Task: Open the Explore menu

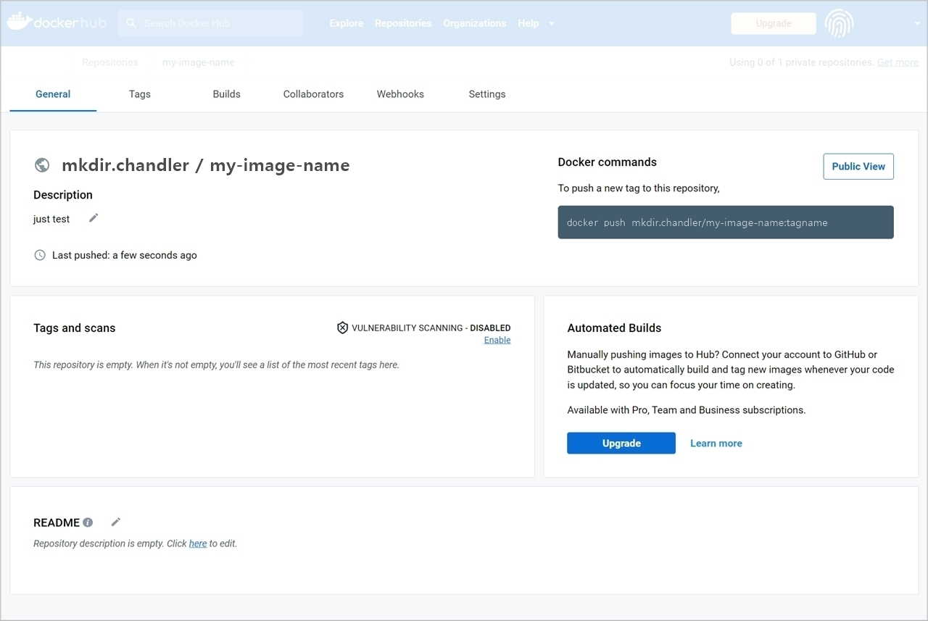Action: pyautogui.click(x=347, y=23)
